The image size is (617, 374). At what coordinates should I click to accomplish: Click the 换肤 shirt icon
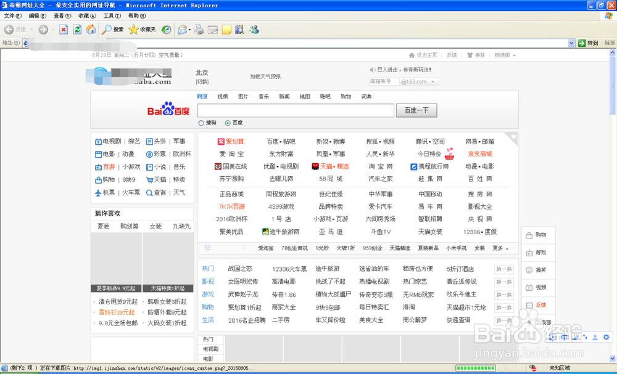(x=470, y=55)
